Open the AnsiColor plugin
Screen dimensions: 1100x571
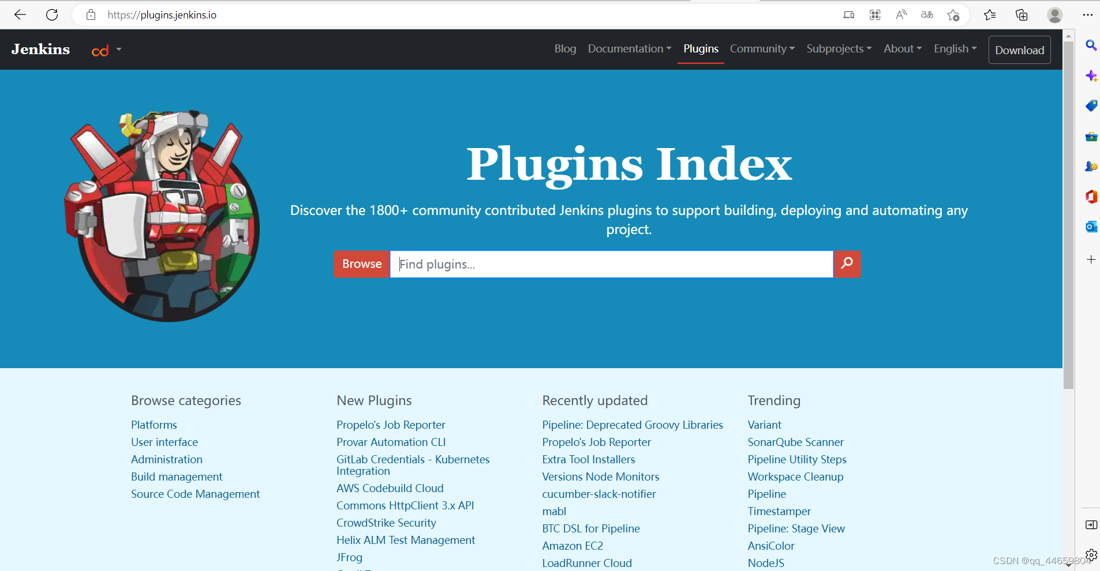pyautogui.click(x=771, y=546)
